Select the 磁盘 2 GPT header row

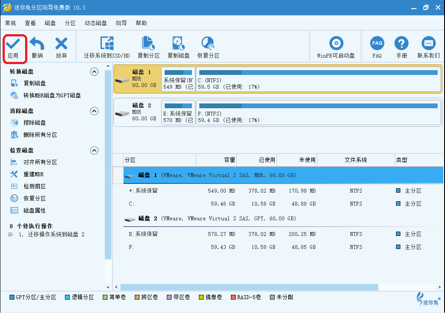coord(283,219)
